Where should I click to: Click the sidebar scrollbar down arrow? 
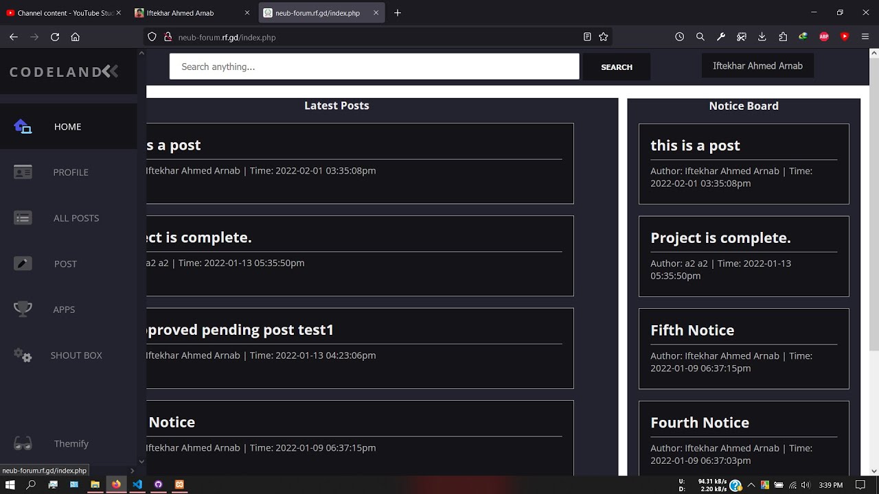[x=141, y=462]
